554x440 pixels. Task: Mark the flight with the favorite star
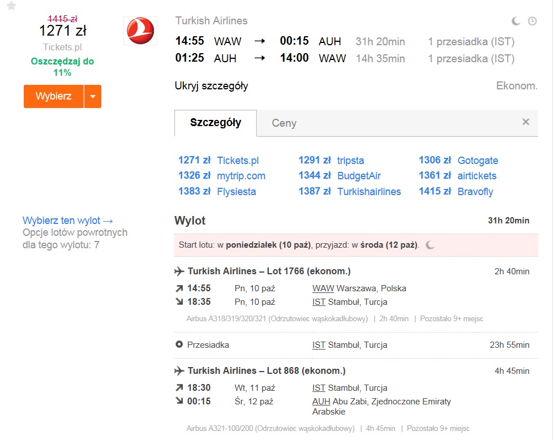click(x=11, y=6)
